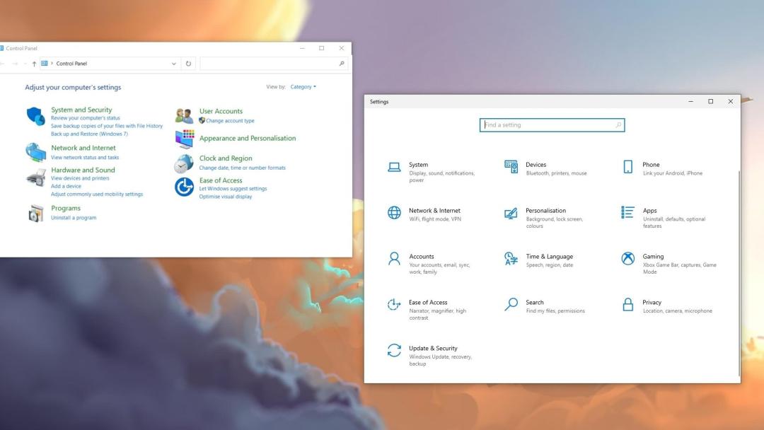Open Adjust commonly used mobility settings
Image resolution: width=764 pixels, height=430 pixels.
pos(97,194)
